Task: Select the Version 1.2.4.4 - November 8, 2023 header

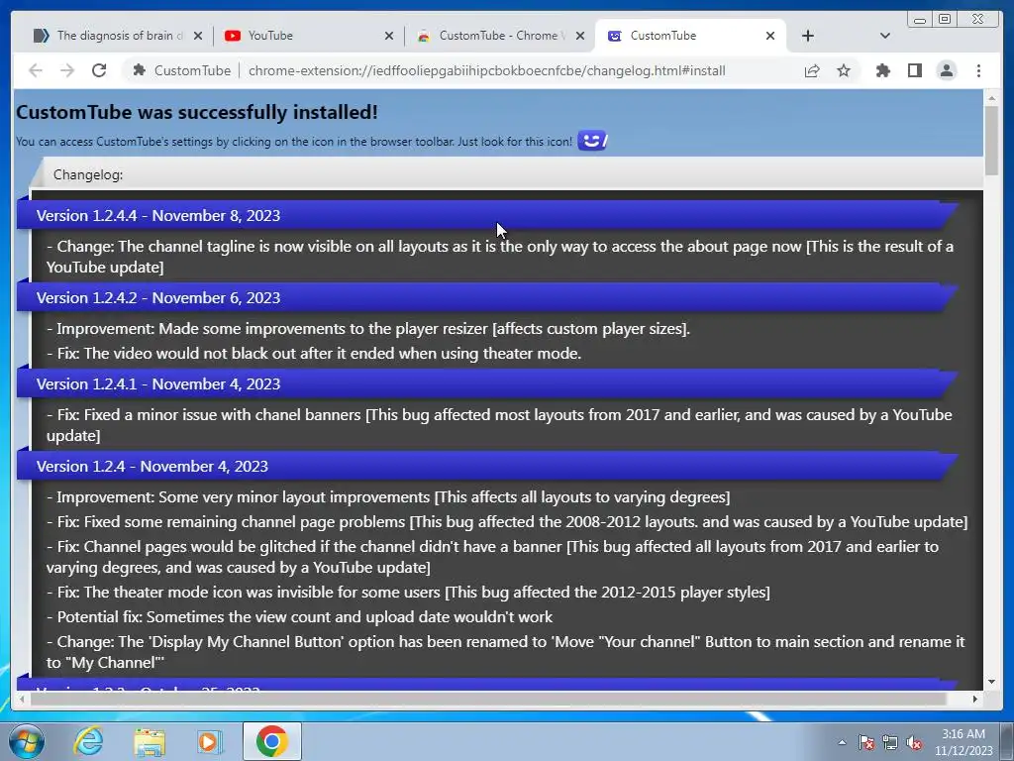Action: [486, 215]
